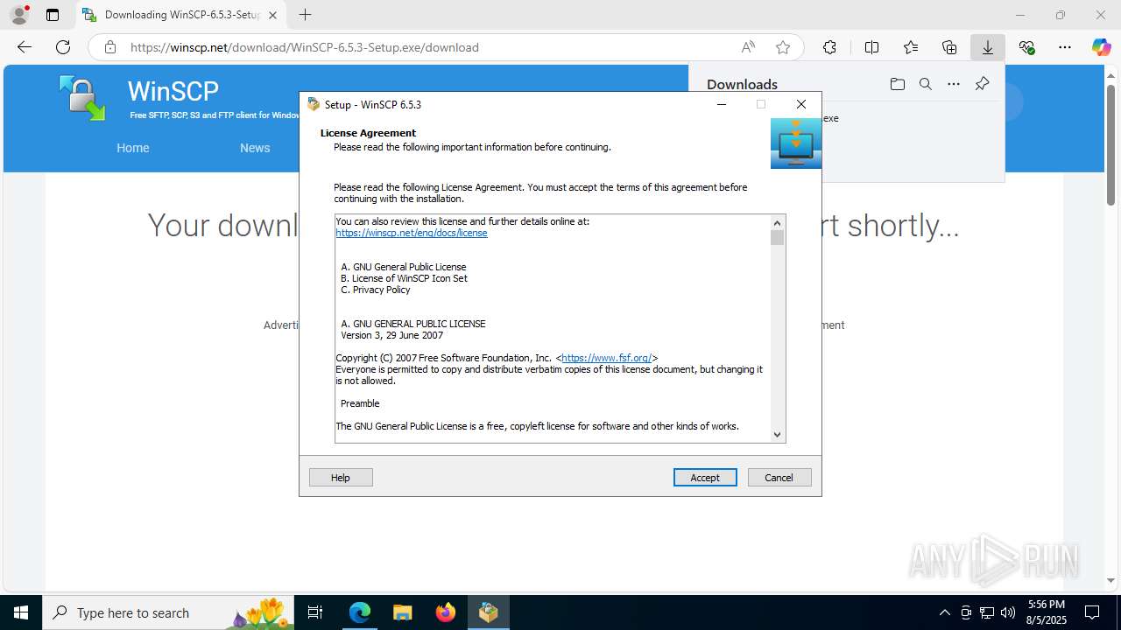Open volume control in system tray
The width and height of the screenshot is (1121, 630).
(1008, 612)
